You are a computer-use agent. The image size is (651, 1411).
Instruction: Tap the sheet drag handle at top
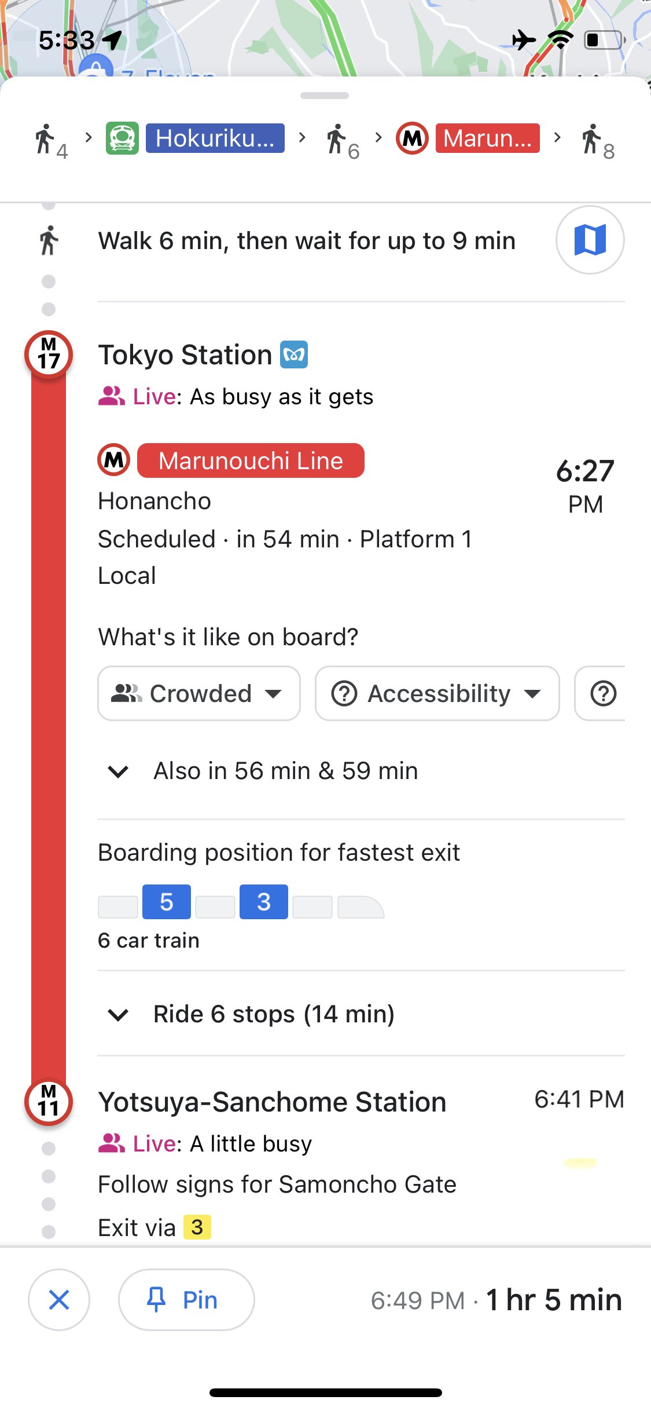coord(325,96)
